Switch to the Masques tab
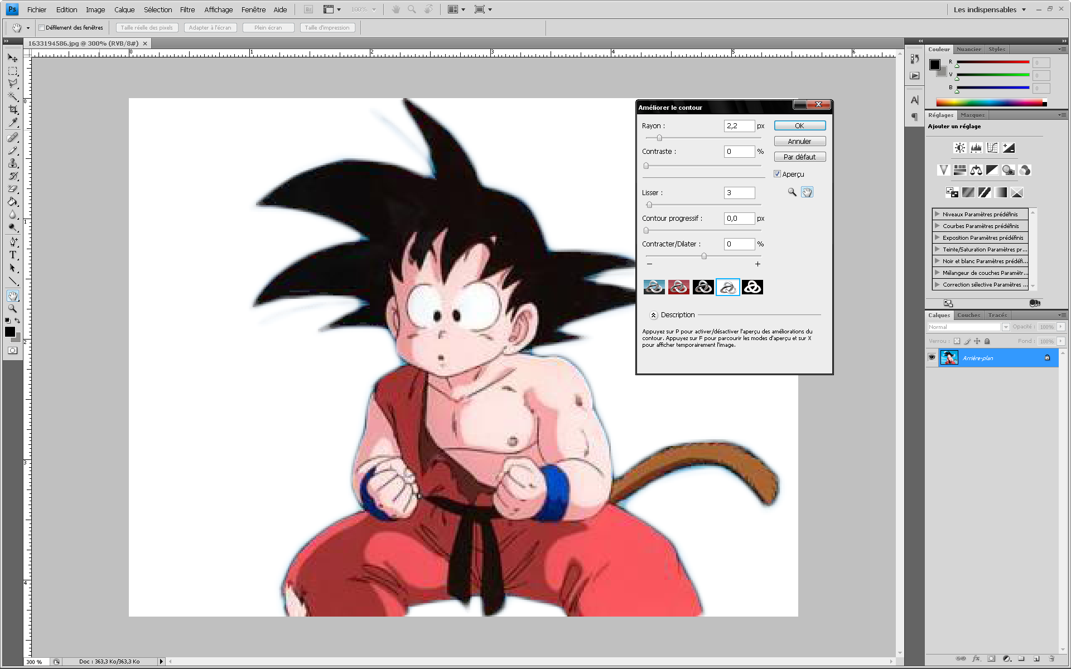1071x669 pixels. (972, 115)
